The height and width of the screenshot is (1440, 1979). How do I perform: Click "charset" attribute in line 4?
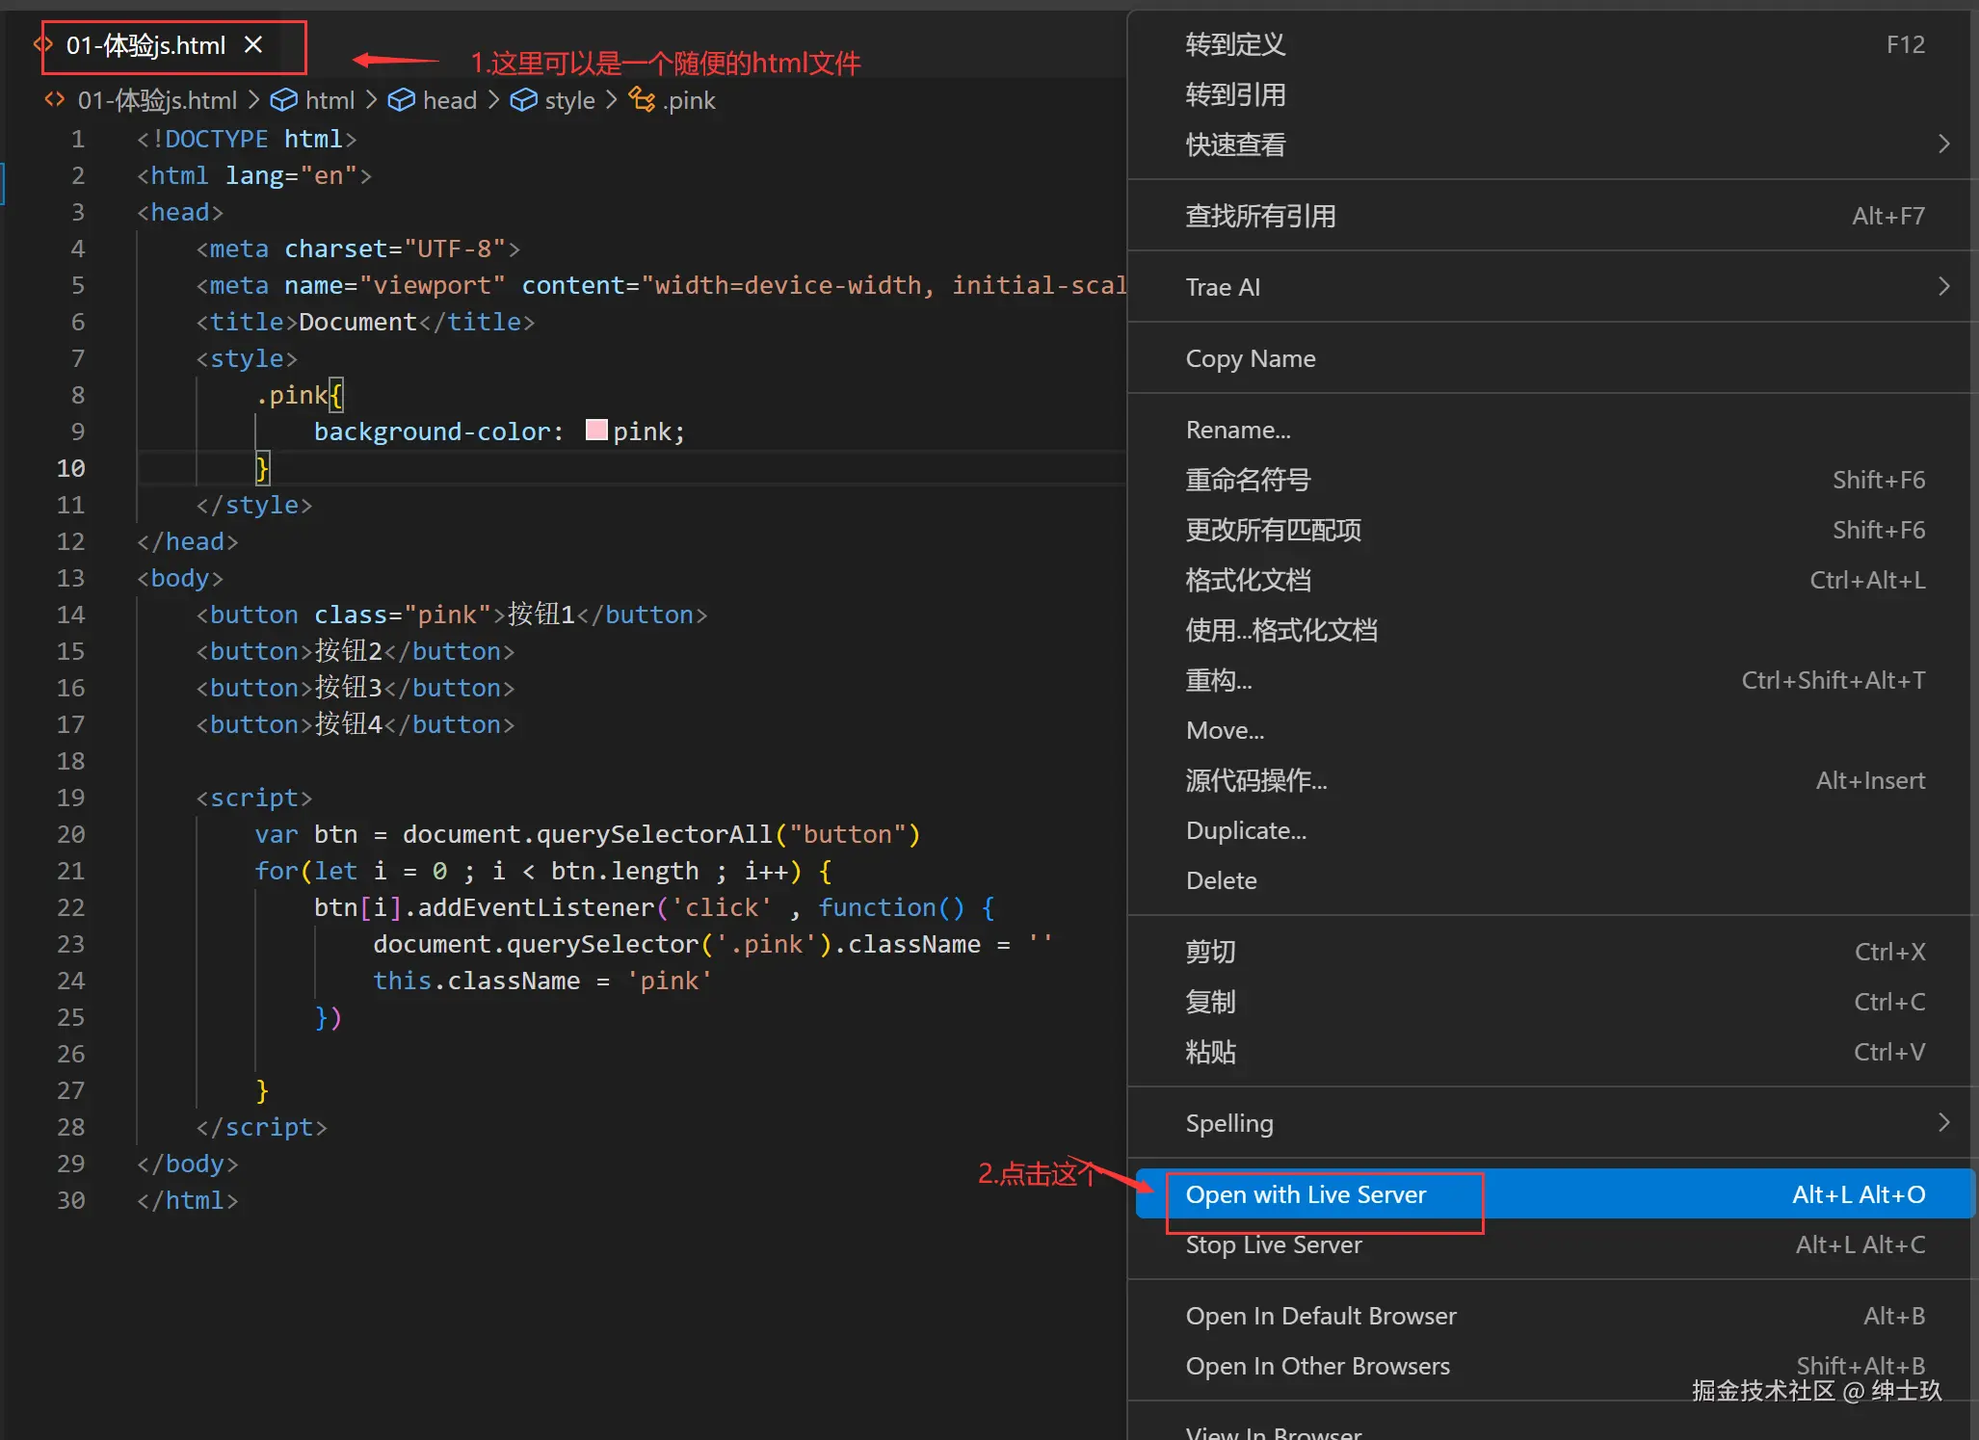click(x=335, y=249)
